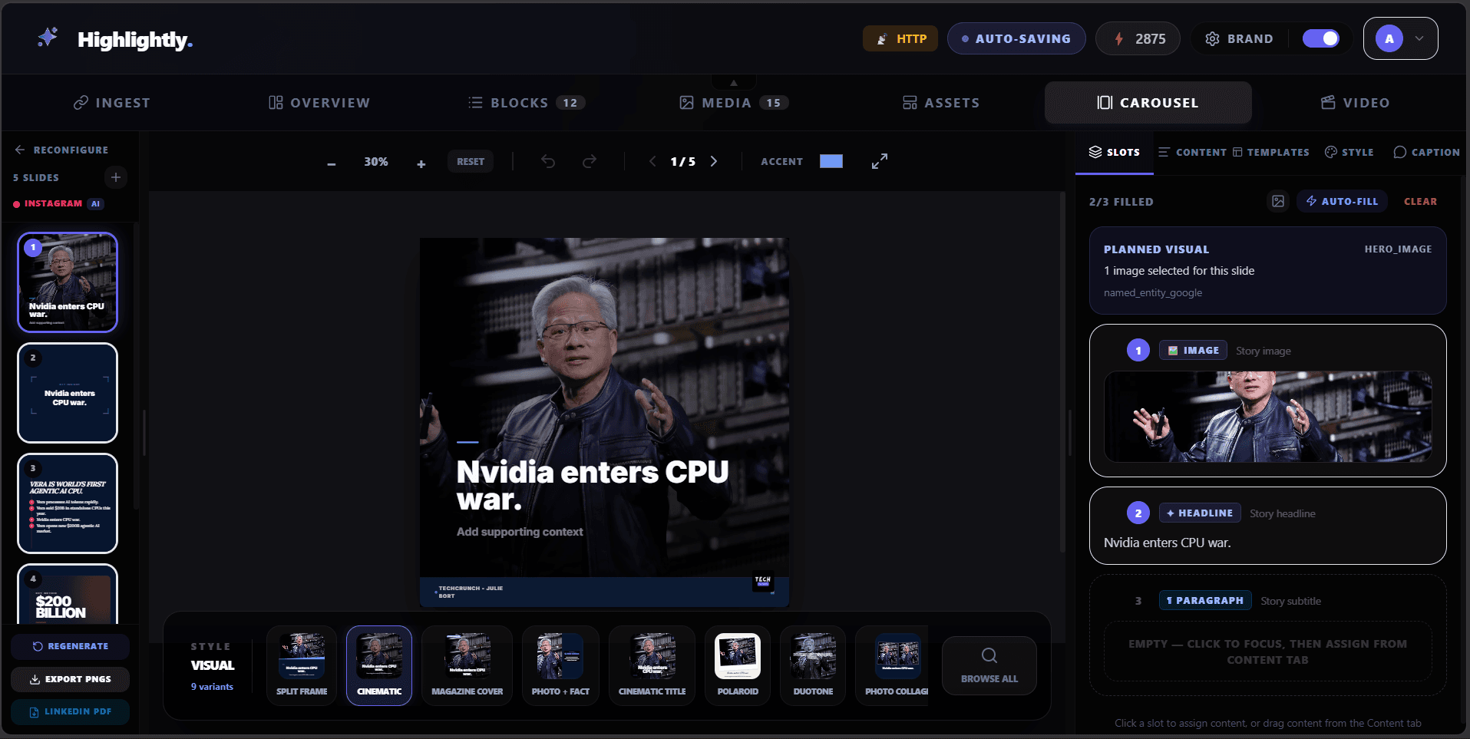
Task: Click the 30% zoom value
Action: (x=376, y=161)
